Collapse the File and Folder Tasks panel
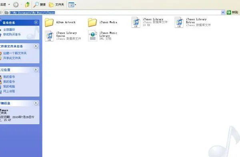 coord(36,46)
